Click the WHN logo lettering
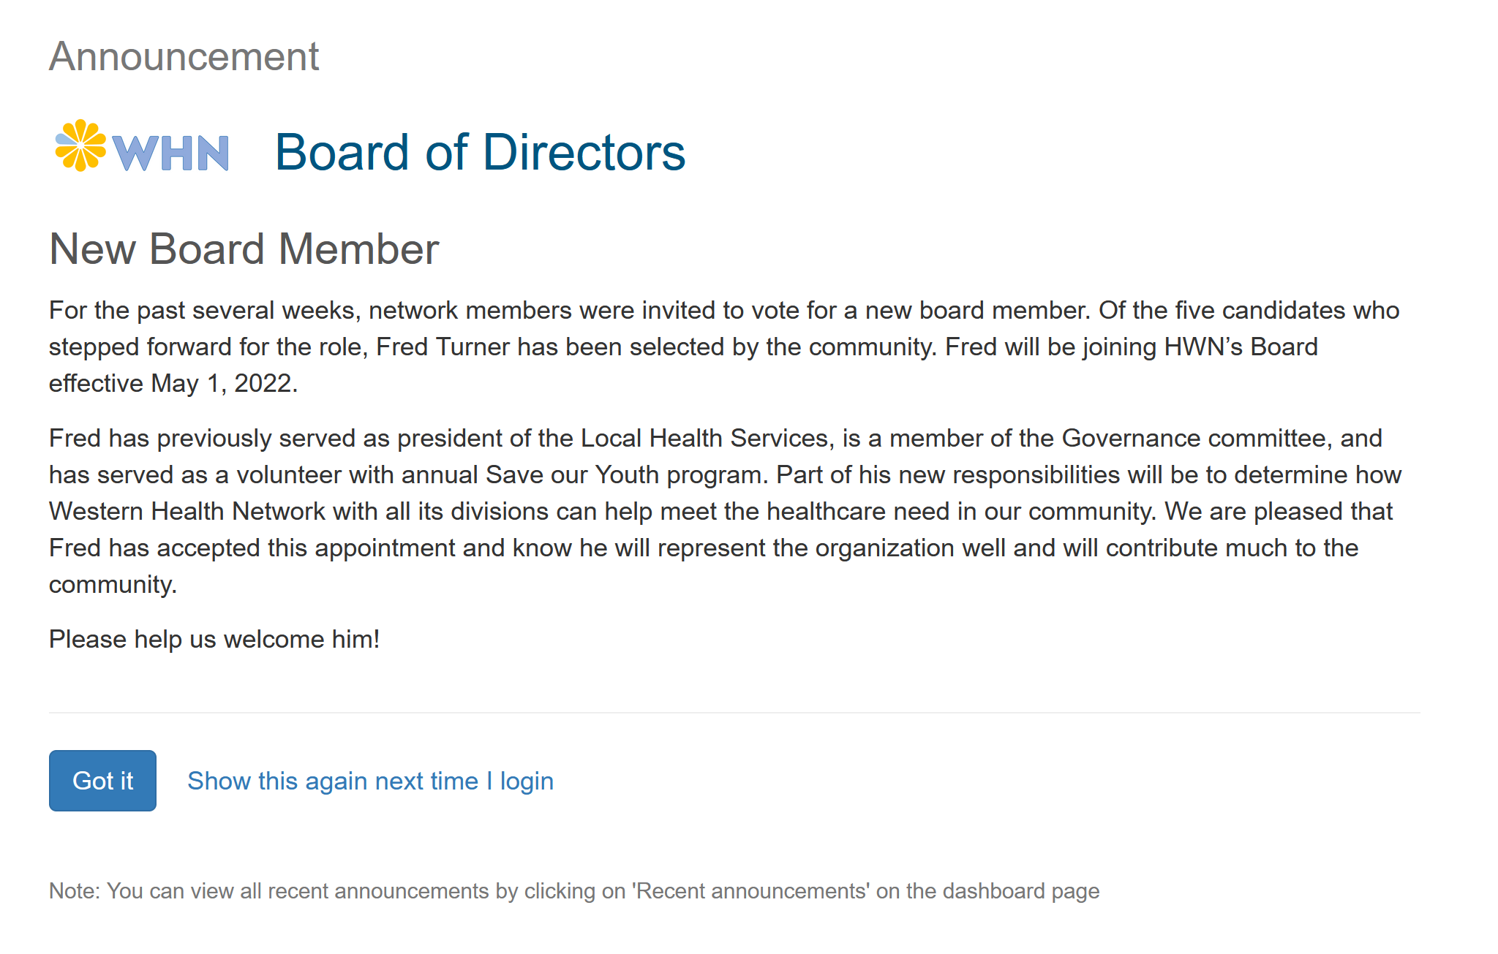The image size is (1498, 954). click(x=170, y=153)
